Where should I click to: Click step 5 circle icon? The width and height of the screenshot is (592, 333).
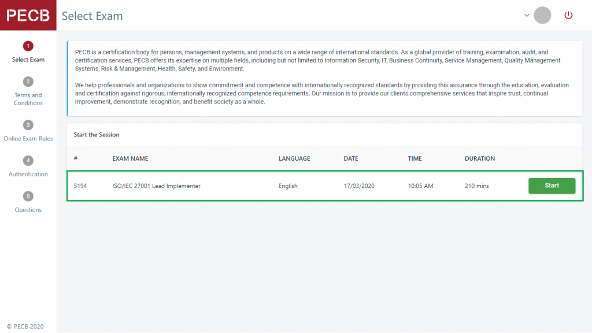tap(28, 196)
